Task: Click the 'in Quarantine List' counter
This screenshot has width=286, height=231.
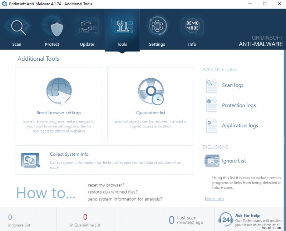Action: (x=85, y=220)
